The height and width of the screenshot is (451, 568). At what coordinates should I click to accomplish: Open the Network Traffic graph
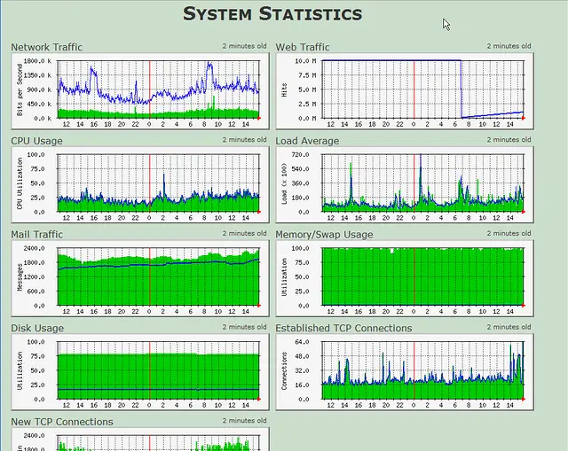(x=140, y=91)
